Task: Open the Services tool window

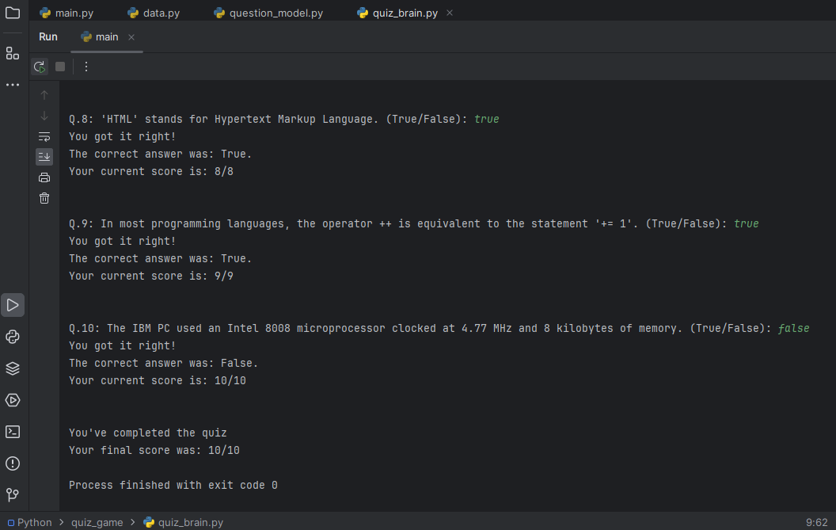Action: point(13,400)
